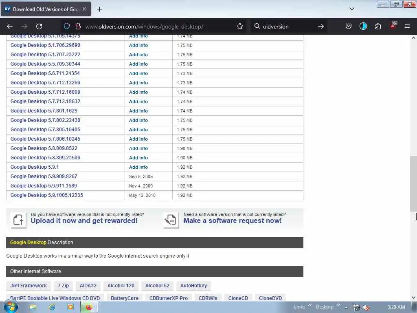Open the AutoHotkey software tag
417x313 pixels.
coord(193,286)
